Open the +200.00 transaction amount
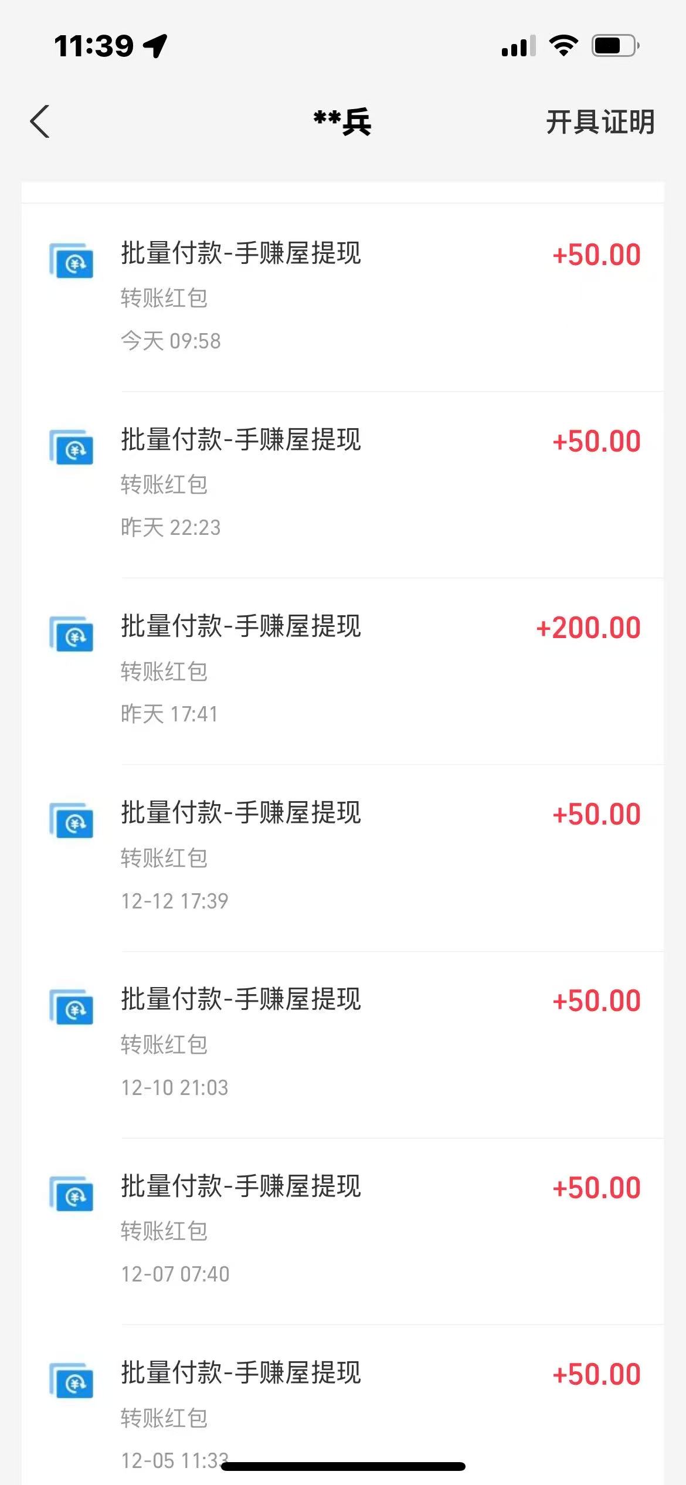The image size is (686, 1485). click(x=588, y=628)
